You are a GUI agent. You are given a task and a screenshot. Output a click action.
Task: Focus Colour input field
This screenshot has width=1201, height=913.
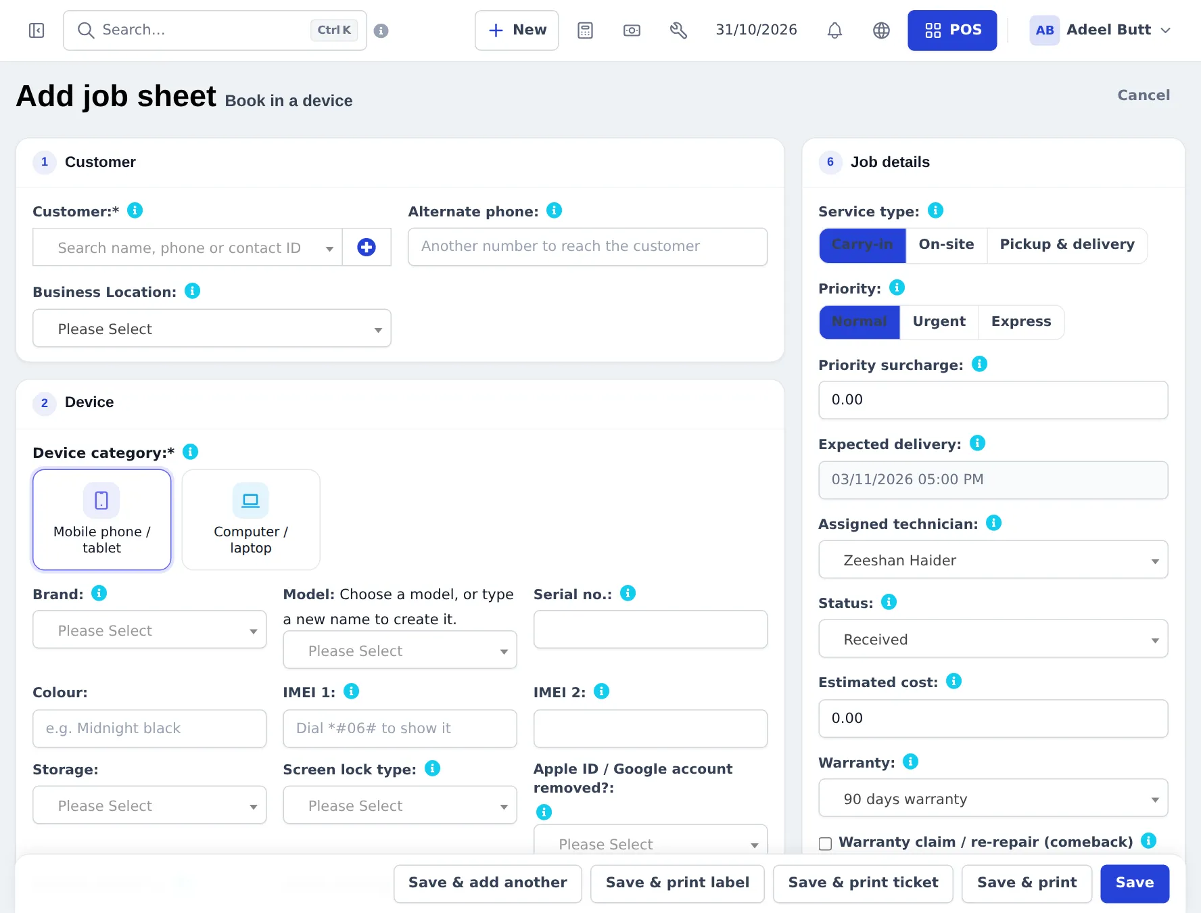coord(149,728)
